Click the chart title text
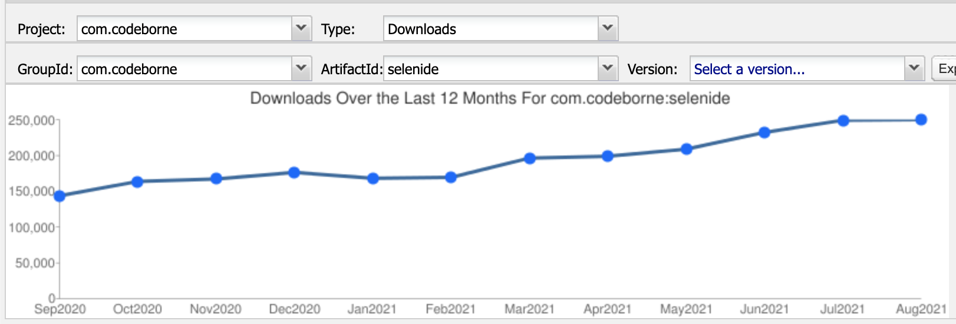This screenshot has width=956, height=324. click(490, 98)
